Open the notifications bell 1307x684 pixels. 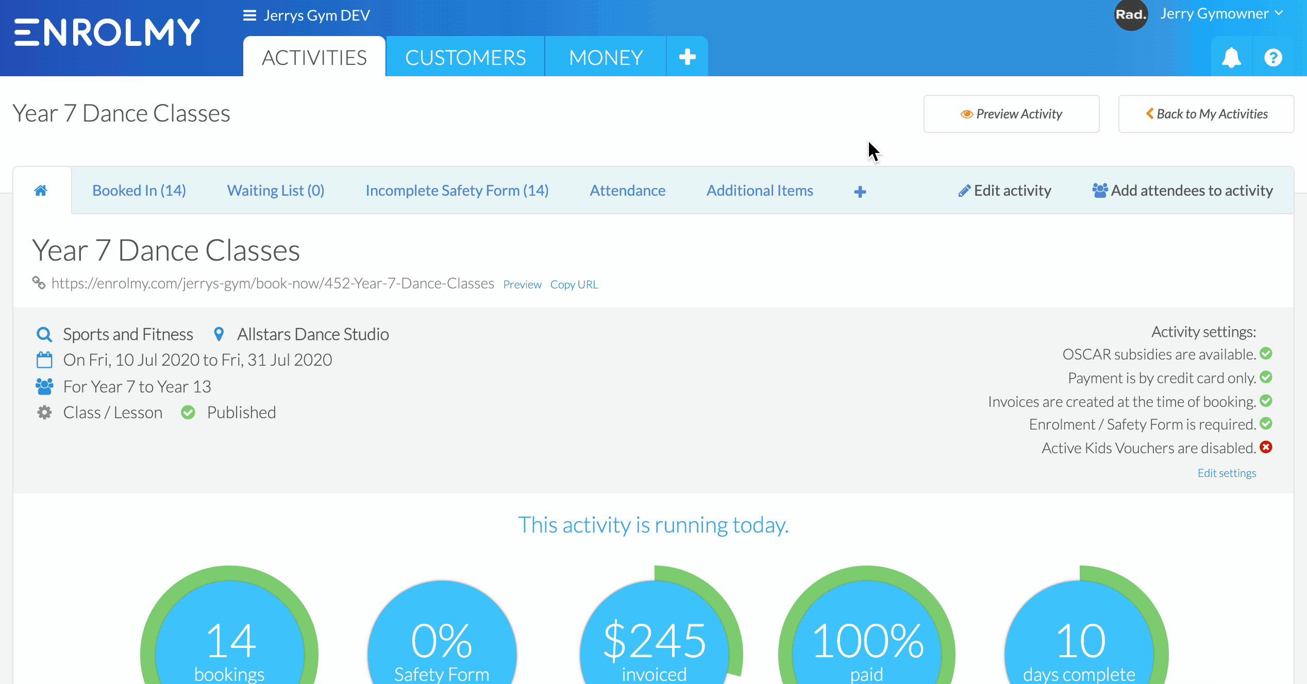click(x=1231, y=57)
